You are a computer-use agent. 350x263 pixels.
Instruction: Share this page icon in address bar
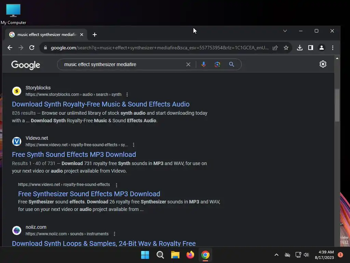(x=275, y=48)
